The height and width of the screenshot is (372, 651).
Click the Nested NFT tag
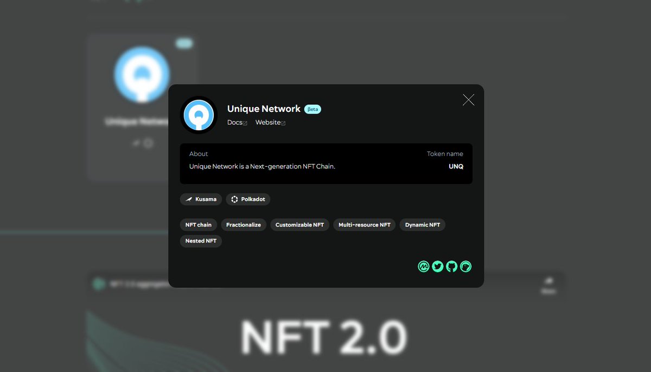pyautogui.click(x=201, y=241)
